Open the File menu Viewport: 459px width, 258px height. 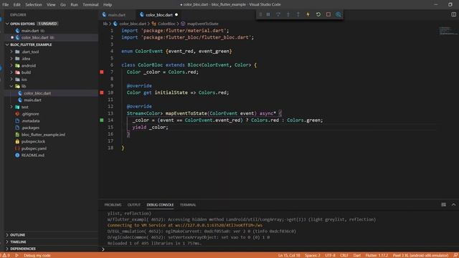[x=6, y=4]
